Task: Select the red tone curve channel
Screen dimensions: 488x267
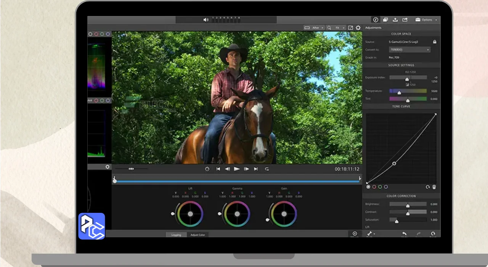Action: coord(374,187)
